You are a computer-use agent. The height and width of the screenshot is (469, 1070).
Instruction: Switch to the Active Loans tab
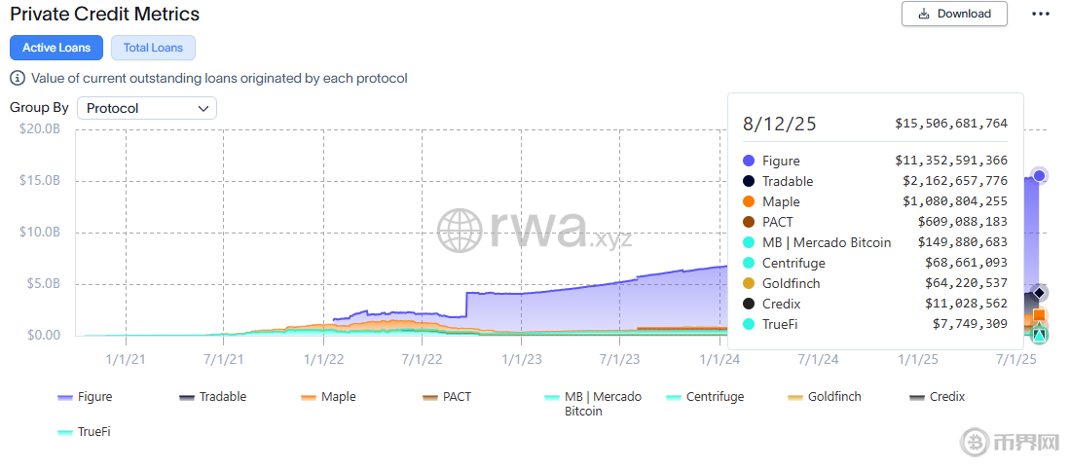[56, 48]
